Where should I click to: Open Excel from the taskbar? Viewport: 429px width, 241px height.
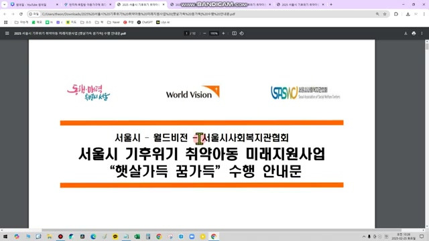pos(137,236)
